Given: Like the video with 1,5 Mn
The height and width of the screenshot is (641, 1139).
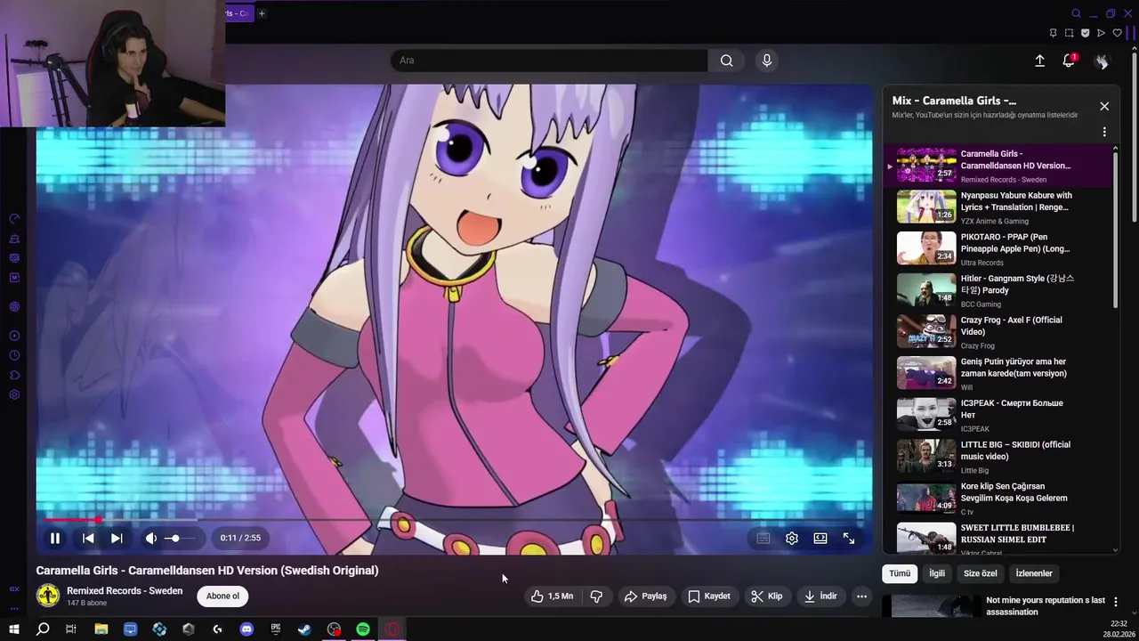Looking at the screenshot, I should [552, 596].
